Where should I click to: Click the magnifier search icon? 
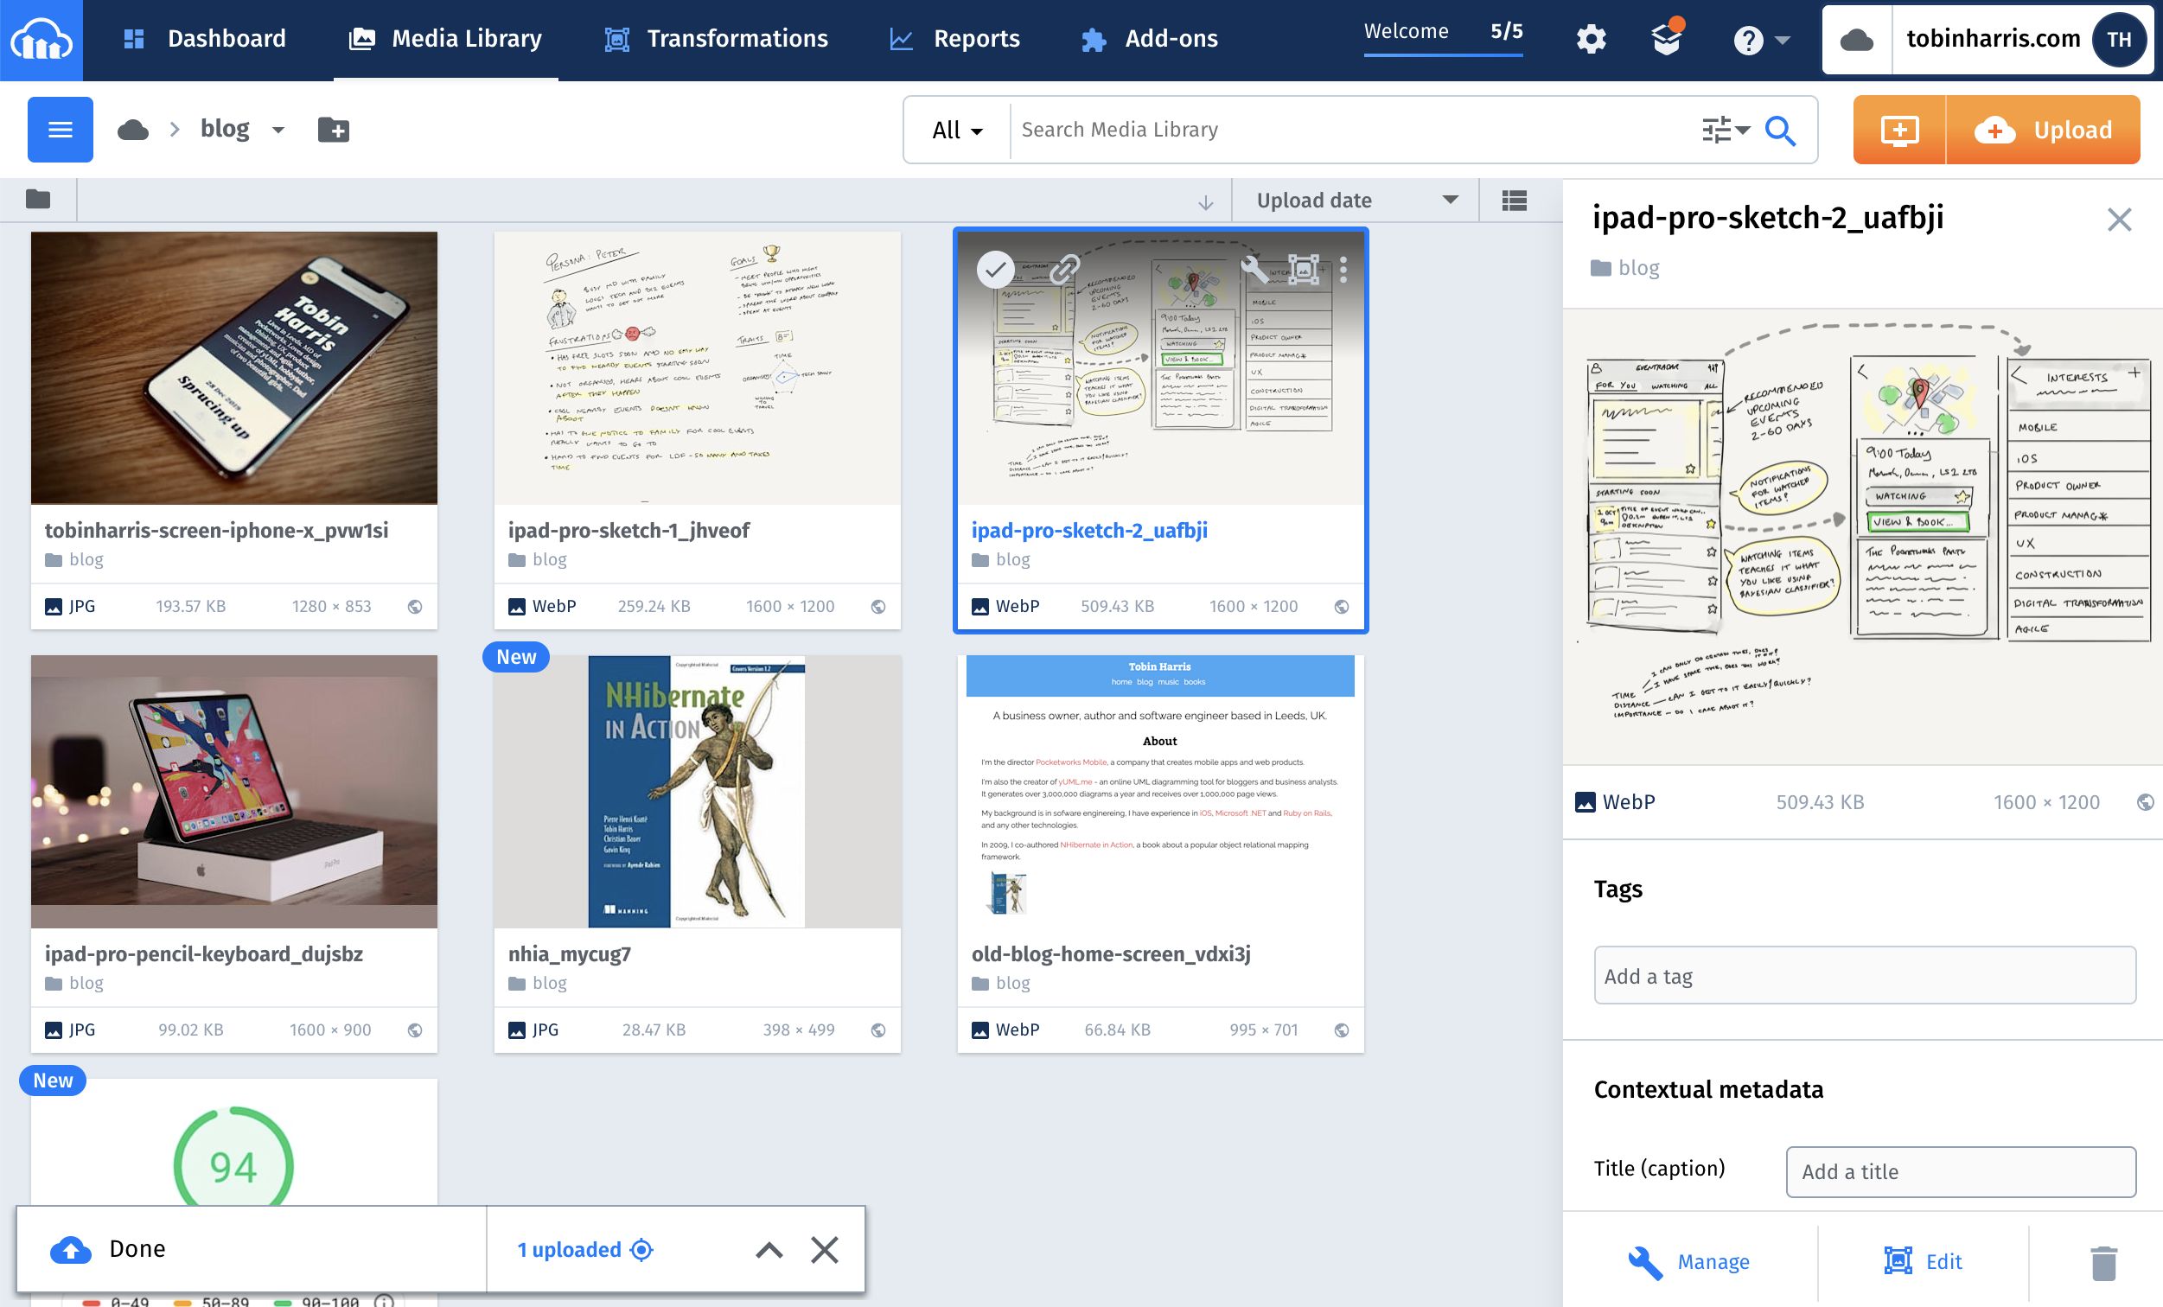click(1779, 130)
